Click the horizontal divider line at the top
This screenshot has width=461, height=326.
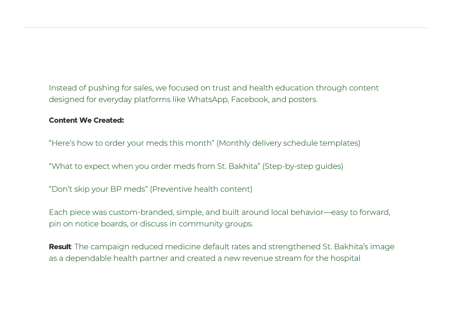tap(225, 28)
